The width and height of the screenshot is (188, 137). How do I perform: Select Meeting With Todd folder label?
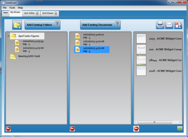click(29, 56)
